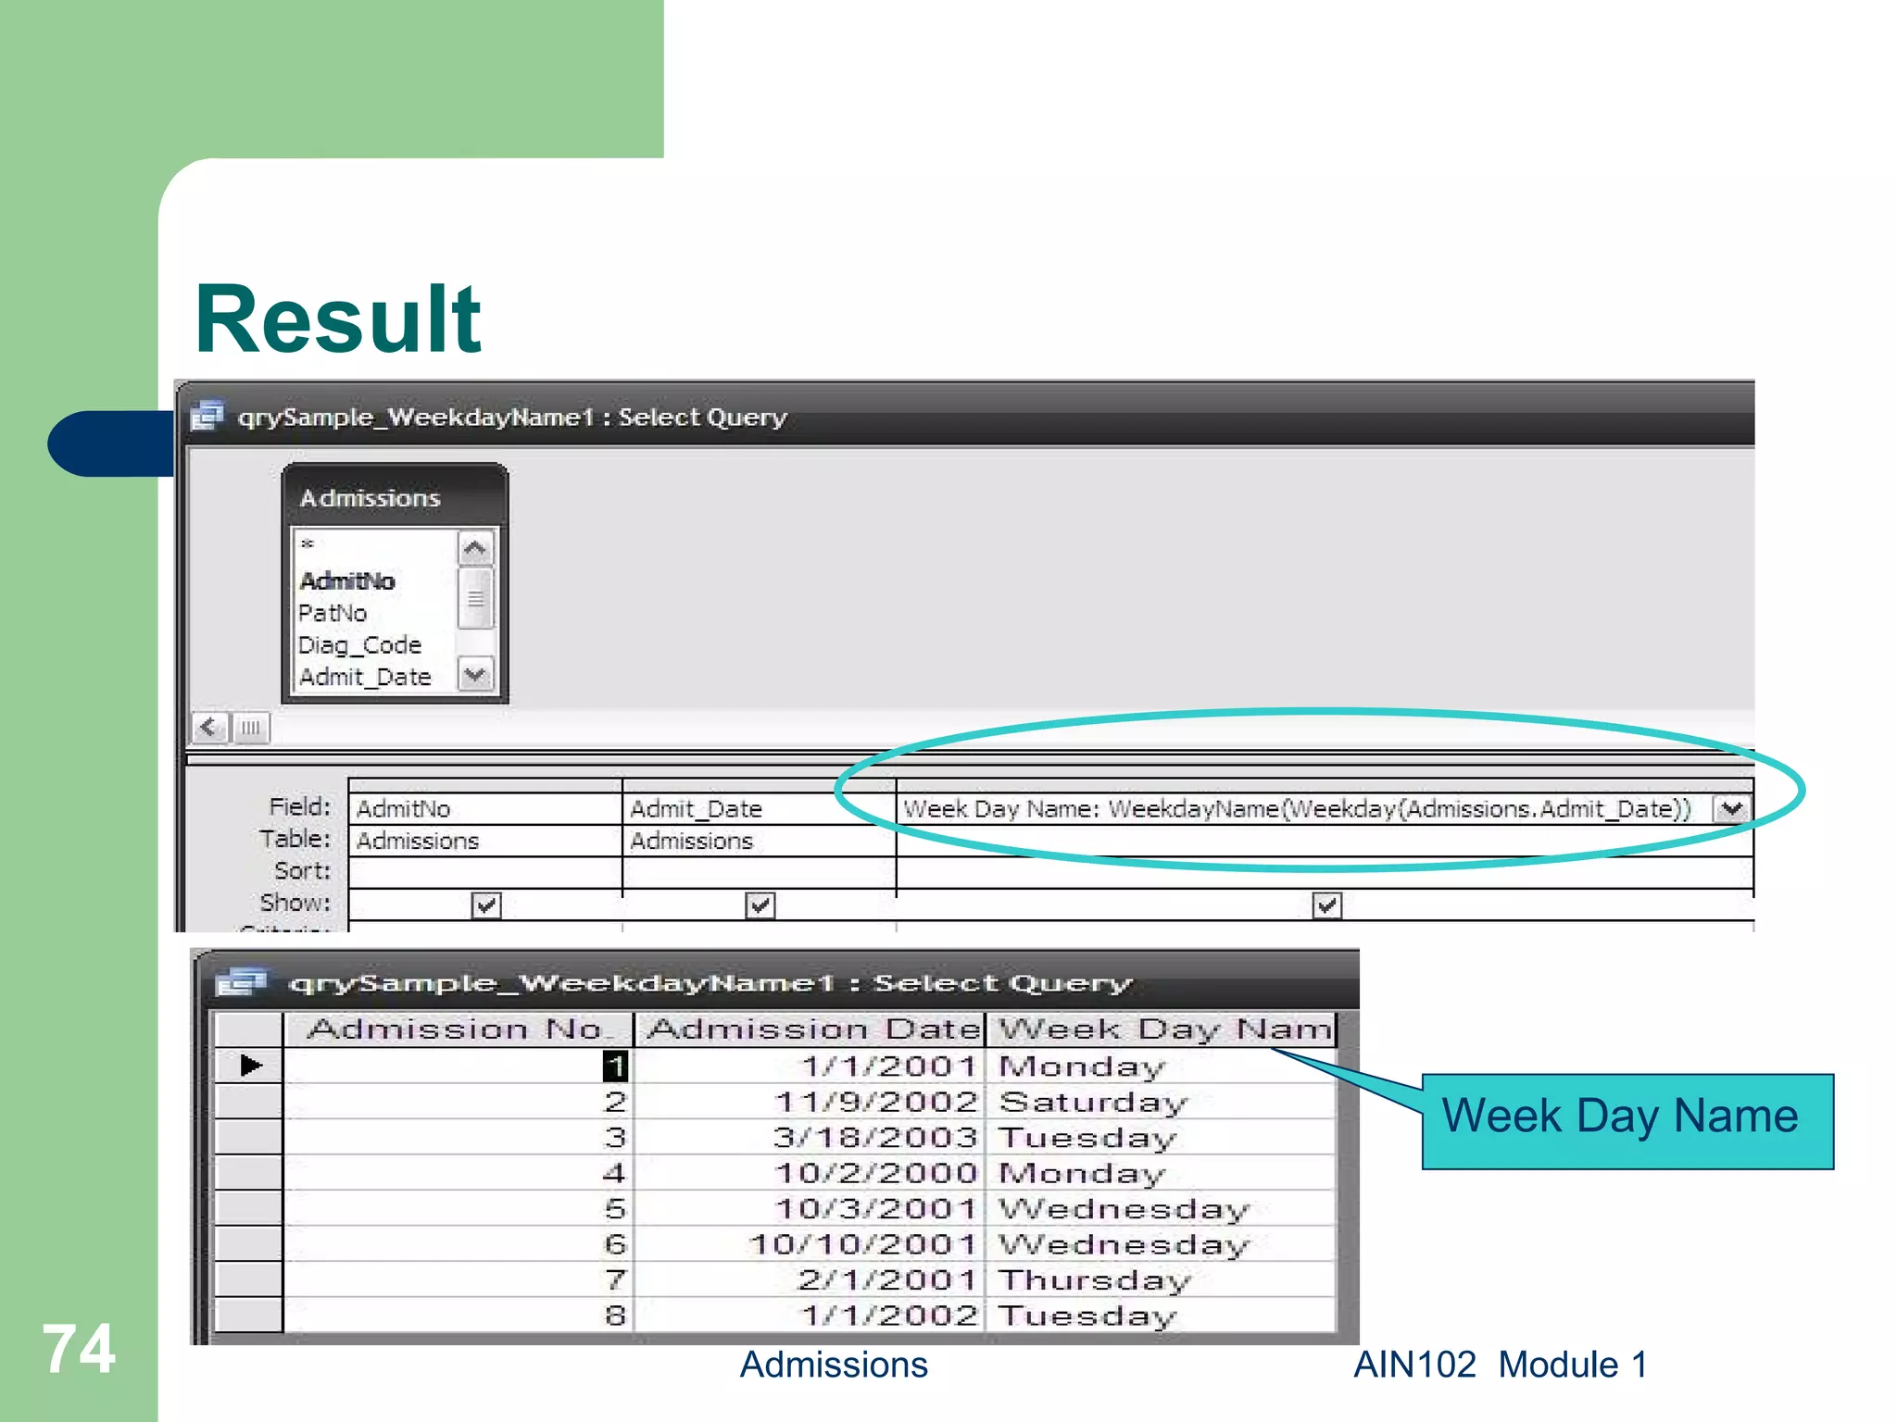Screen dimensions: 1897x1422
Task: Click date cell 3/18/2003
Action: pyautogui.click(x=810, y=1137)
